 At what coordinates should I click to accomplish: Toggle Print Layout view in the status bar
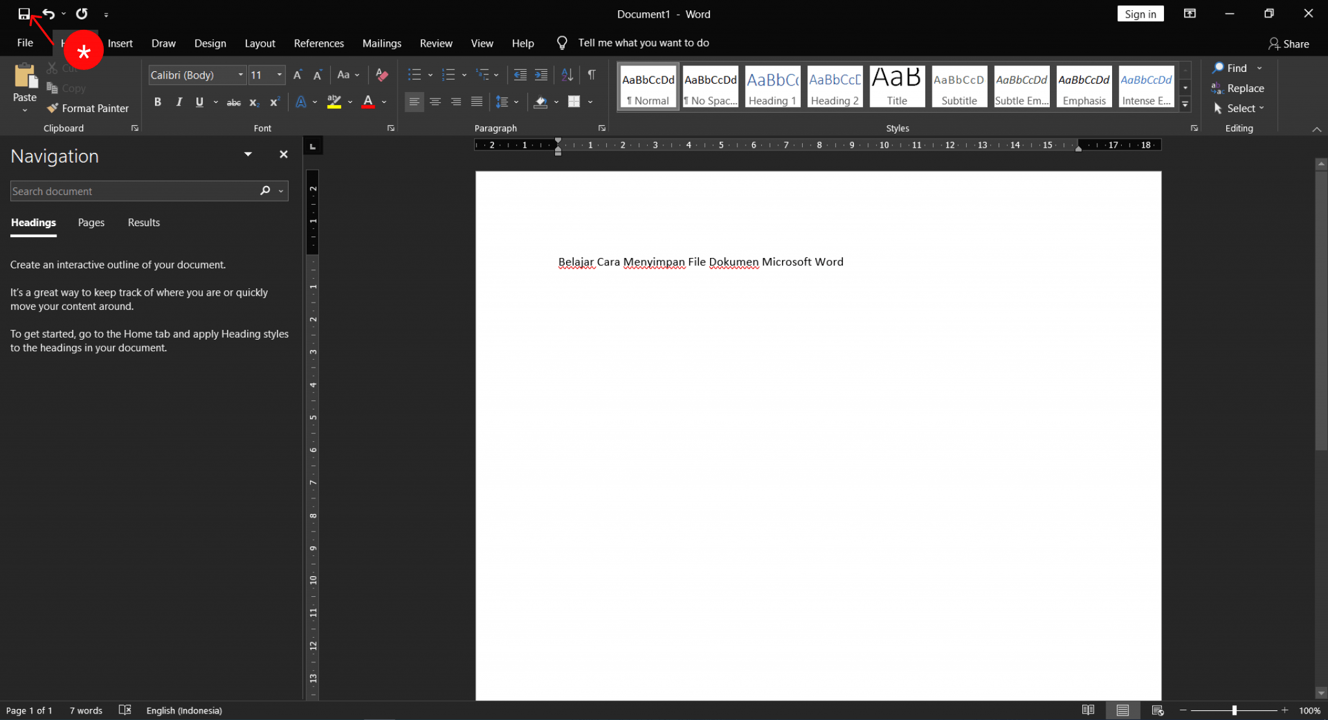coord(1122,710)
